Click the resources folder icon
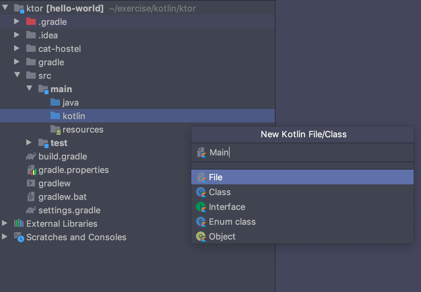Screen dimensions: 421x292 click(x=55, y=129)
